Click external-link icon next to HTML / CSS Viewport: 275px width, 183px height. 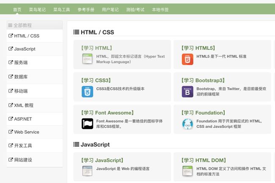(x=11, y=36)
